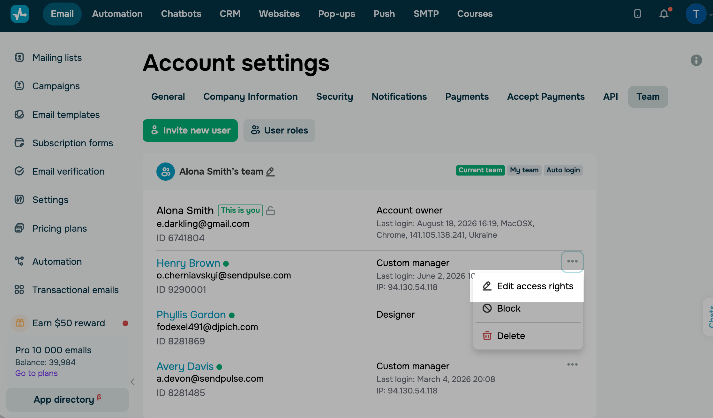The image size is (713, 418).
Task: Open the Websites top menu
Action: [279, 14]
